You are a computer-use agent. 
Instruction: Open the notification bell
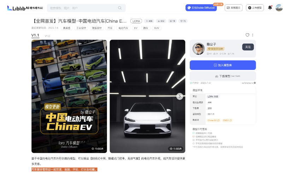(270, 7)
